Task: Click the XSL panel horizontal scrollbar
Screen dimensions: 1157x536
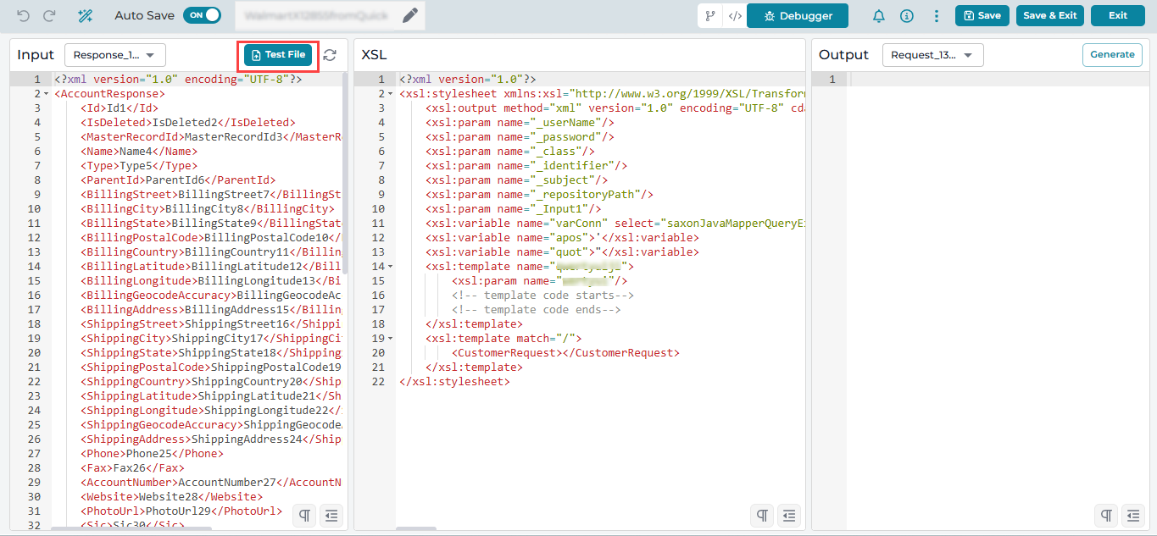Action: [416, 530]
